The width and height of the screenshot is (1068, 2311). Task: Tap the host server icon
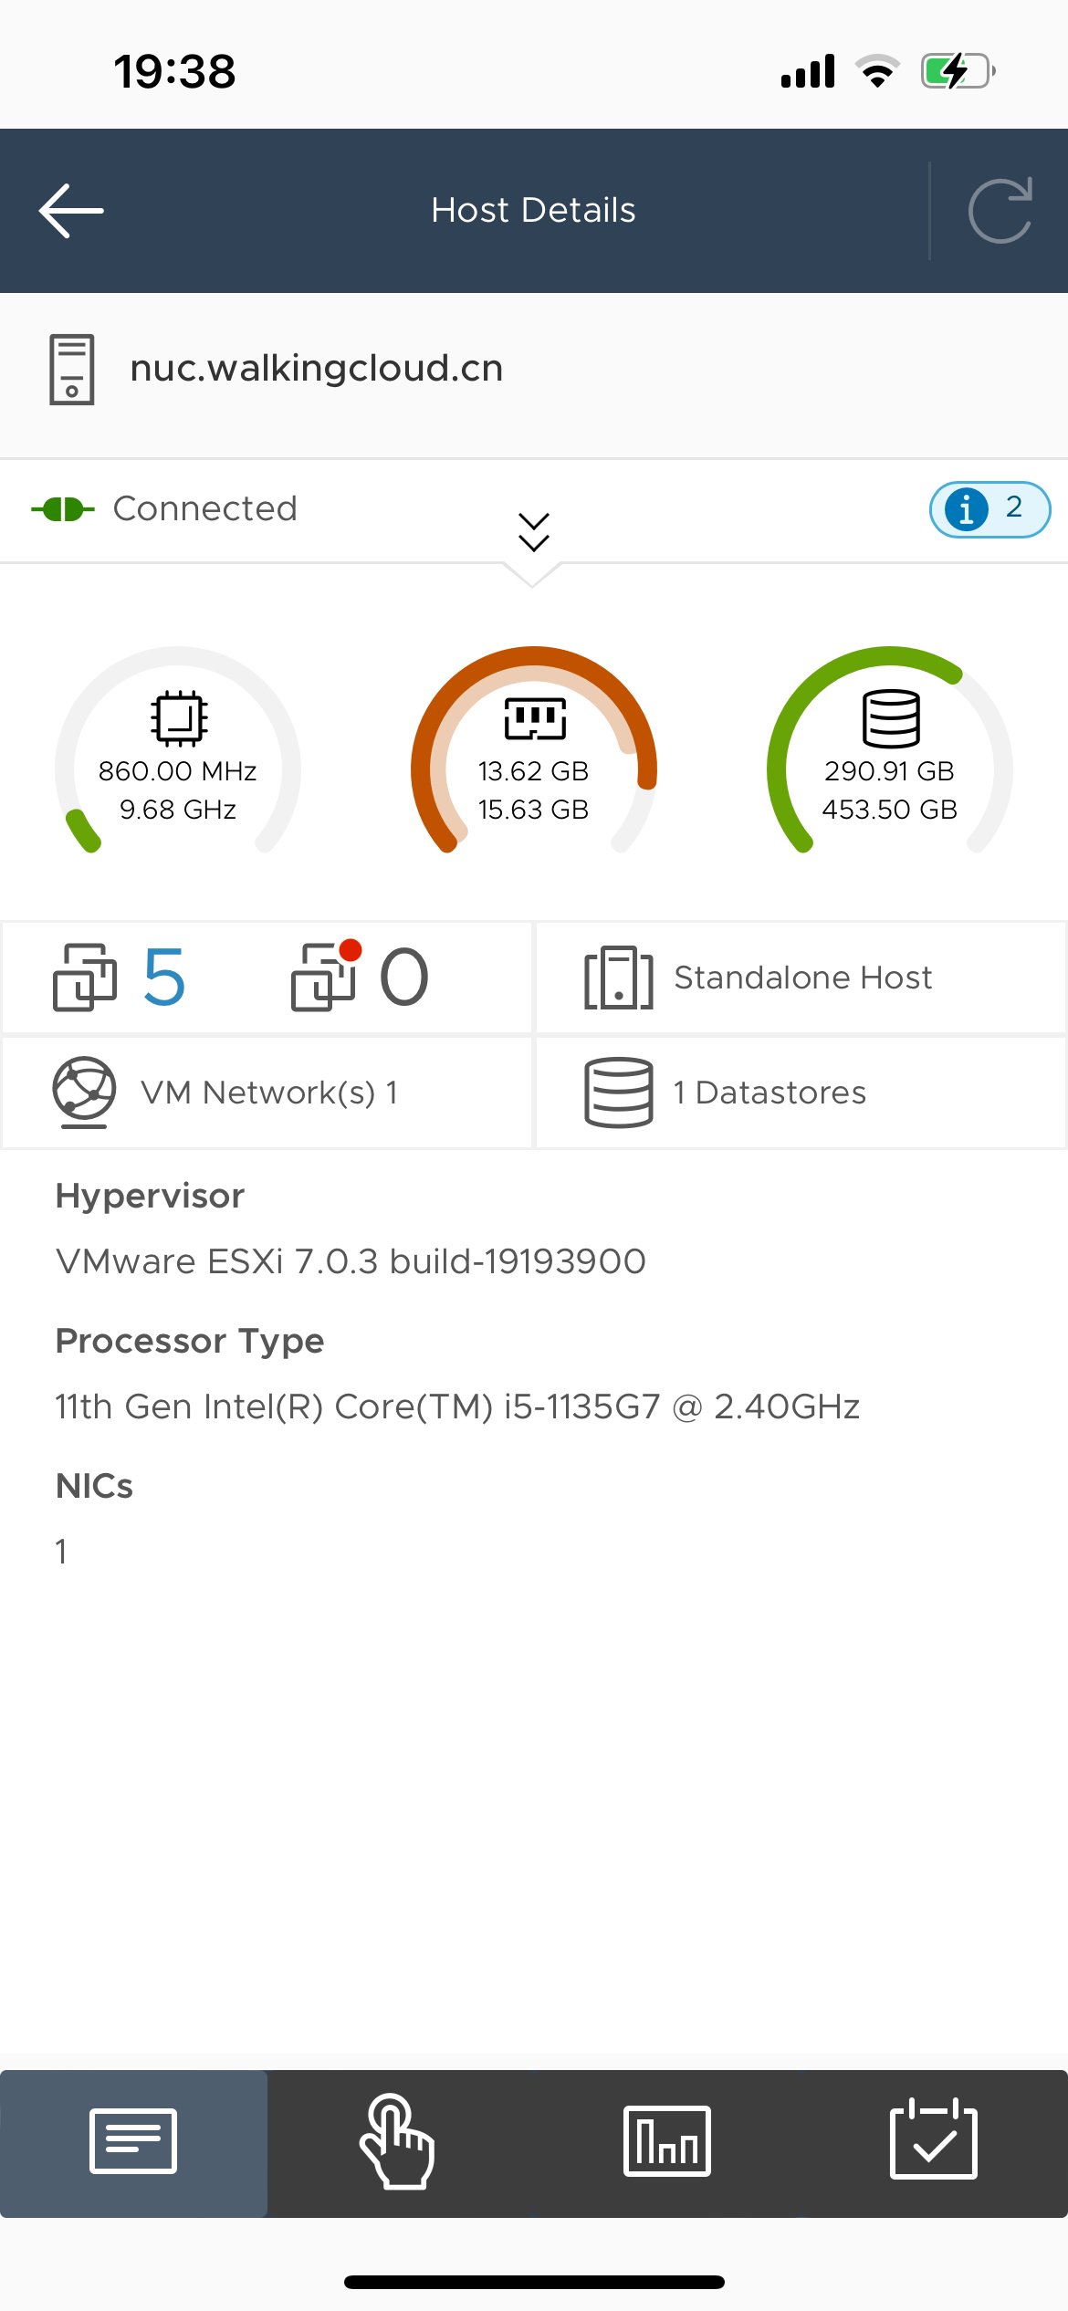click(x=71, y=369)
